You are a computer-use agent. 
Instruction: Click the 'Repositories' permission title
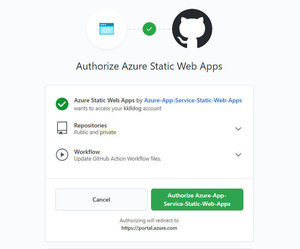click(91, 125)
